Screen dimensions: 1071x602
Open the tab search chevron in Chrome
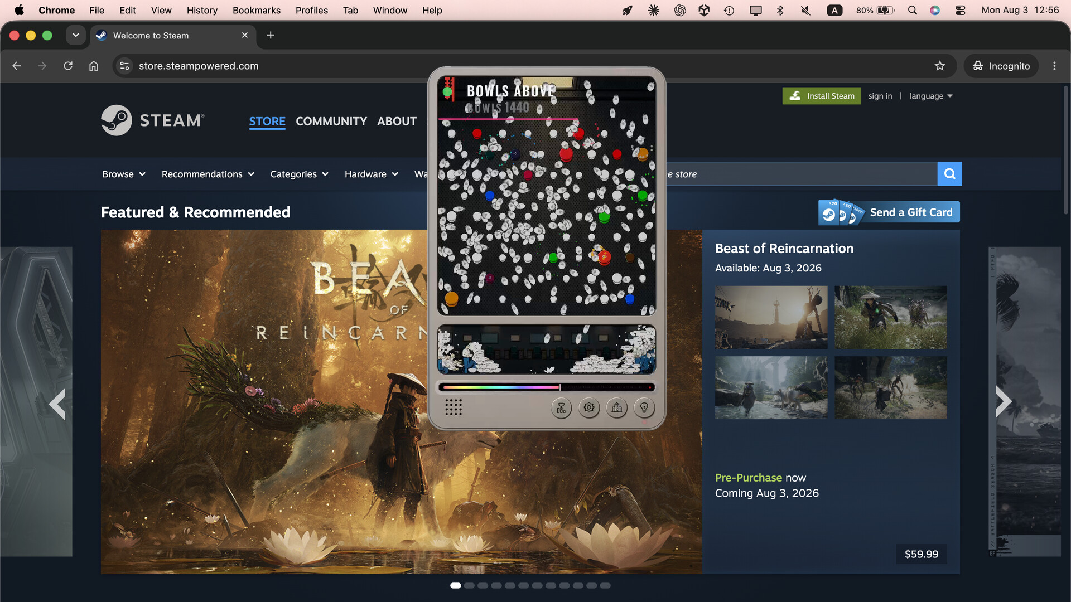coord(76,35)
